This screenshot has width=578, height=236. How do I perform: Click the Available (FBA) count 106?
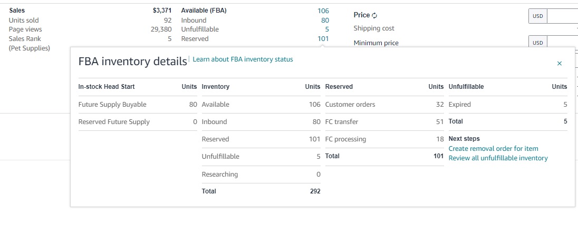tap(323, 11)
